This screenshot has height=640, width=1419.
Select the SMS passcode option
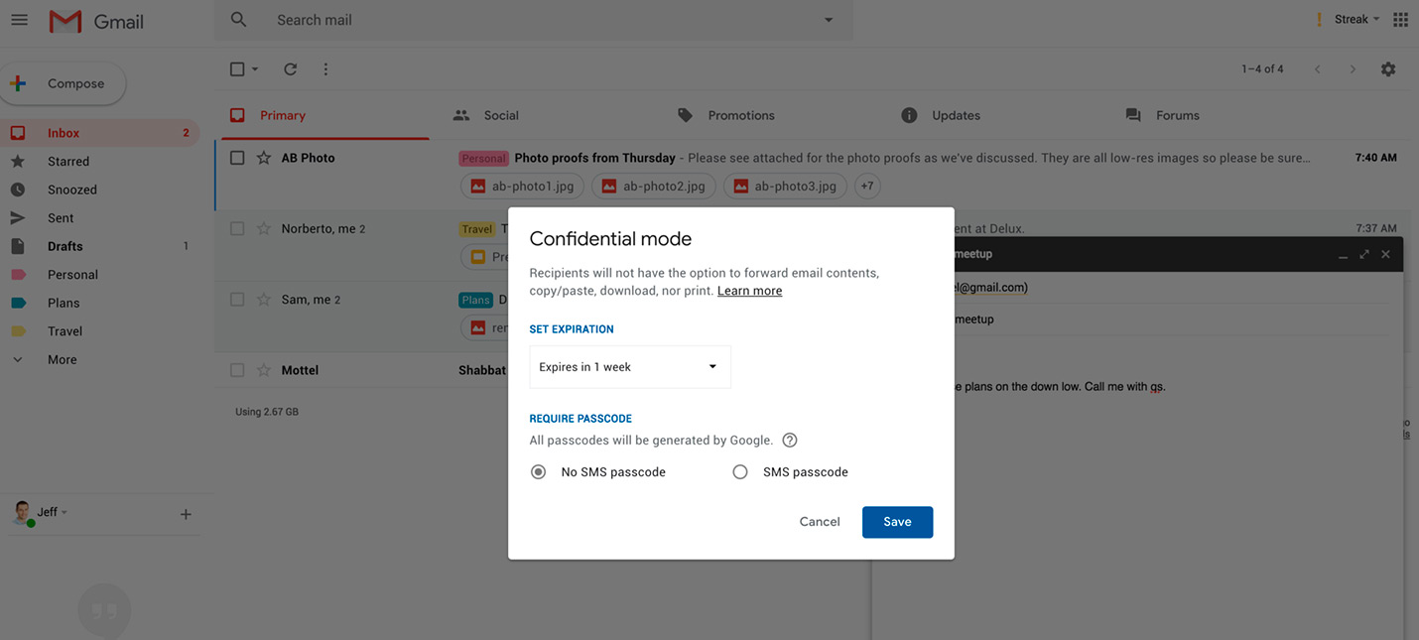740,471
